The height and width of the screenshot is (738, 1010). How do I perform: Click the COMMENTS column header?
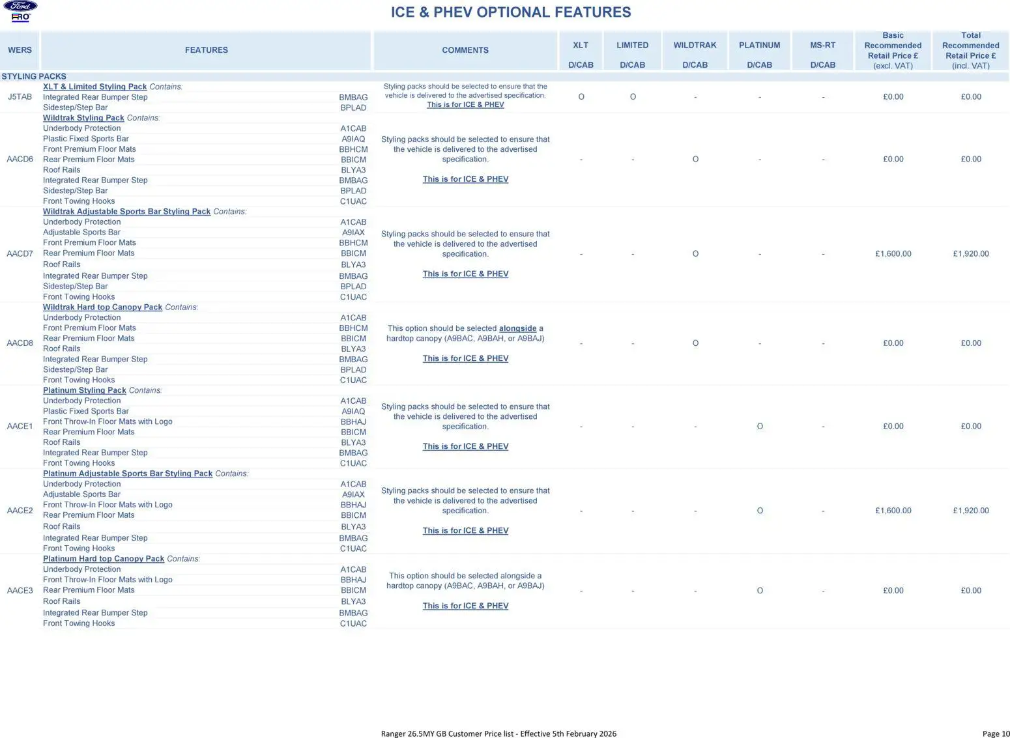[465, 50]
